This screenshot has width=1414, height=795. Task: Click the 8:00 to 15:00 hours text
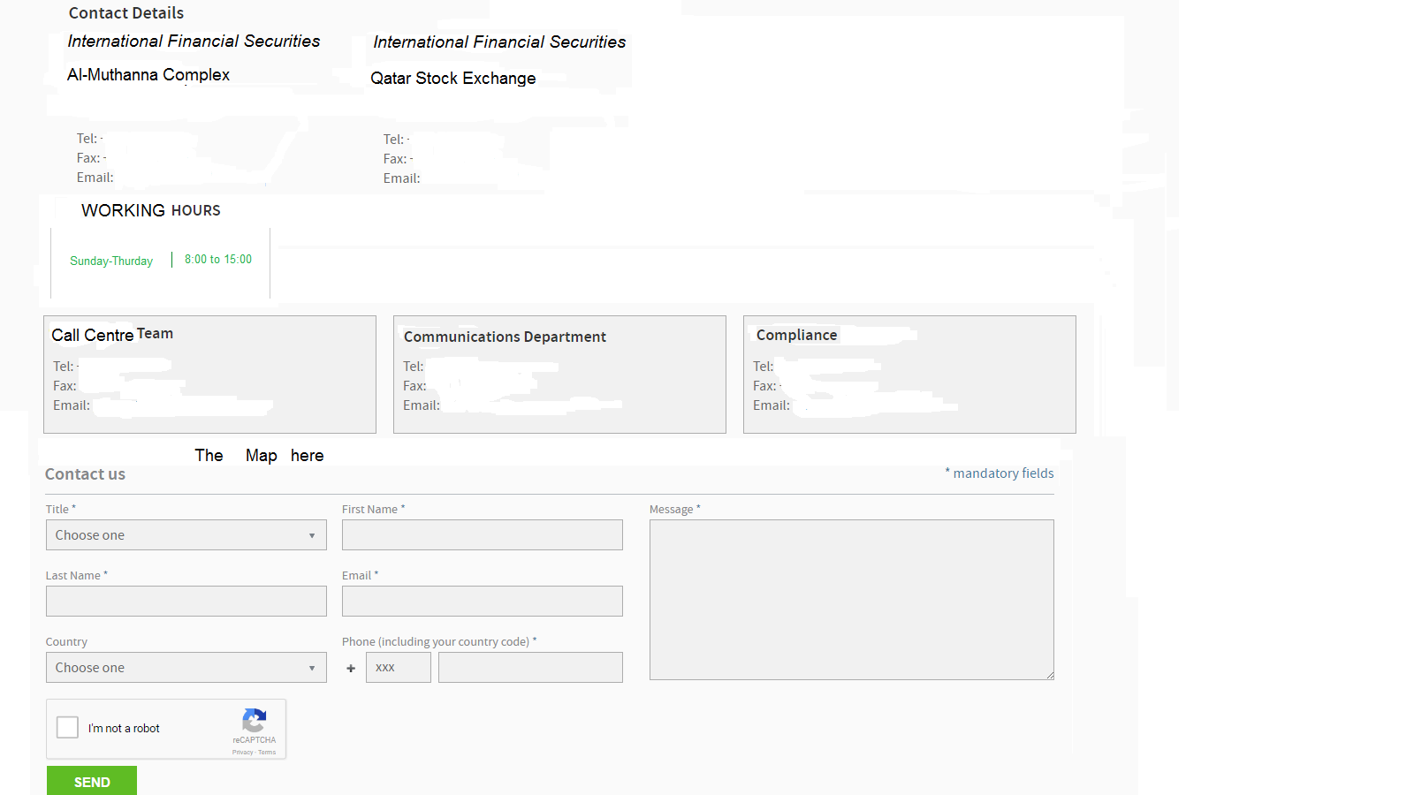pyautogui.click(x=218, y=259)
